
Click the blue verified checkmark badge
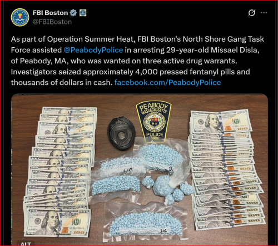pyautogui.click(x=73, y=13)
